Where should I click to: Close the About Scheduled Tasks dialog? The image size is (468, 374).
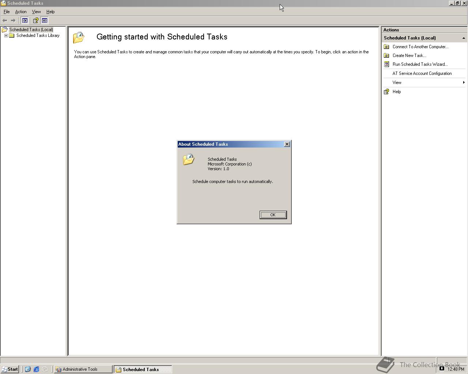287,144
